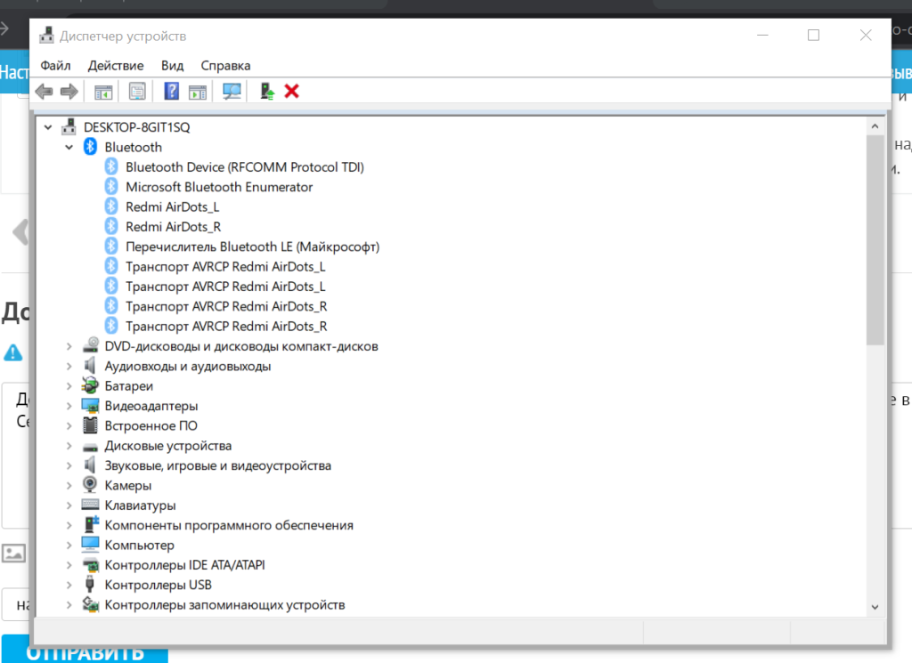Expand the Камеры category
The image size is (912, 663).
tap(69, 485)
